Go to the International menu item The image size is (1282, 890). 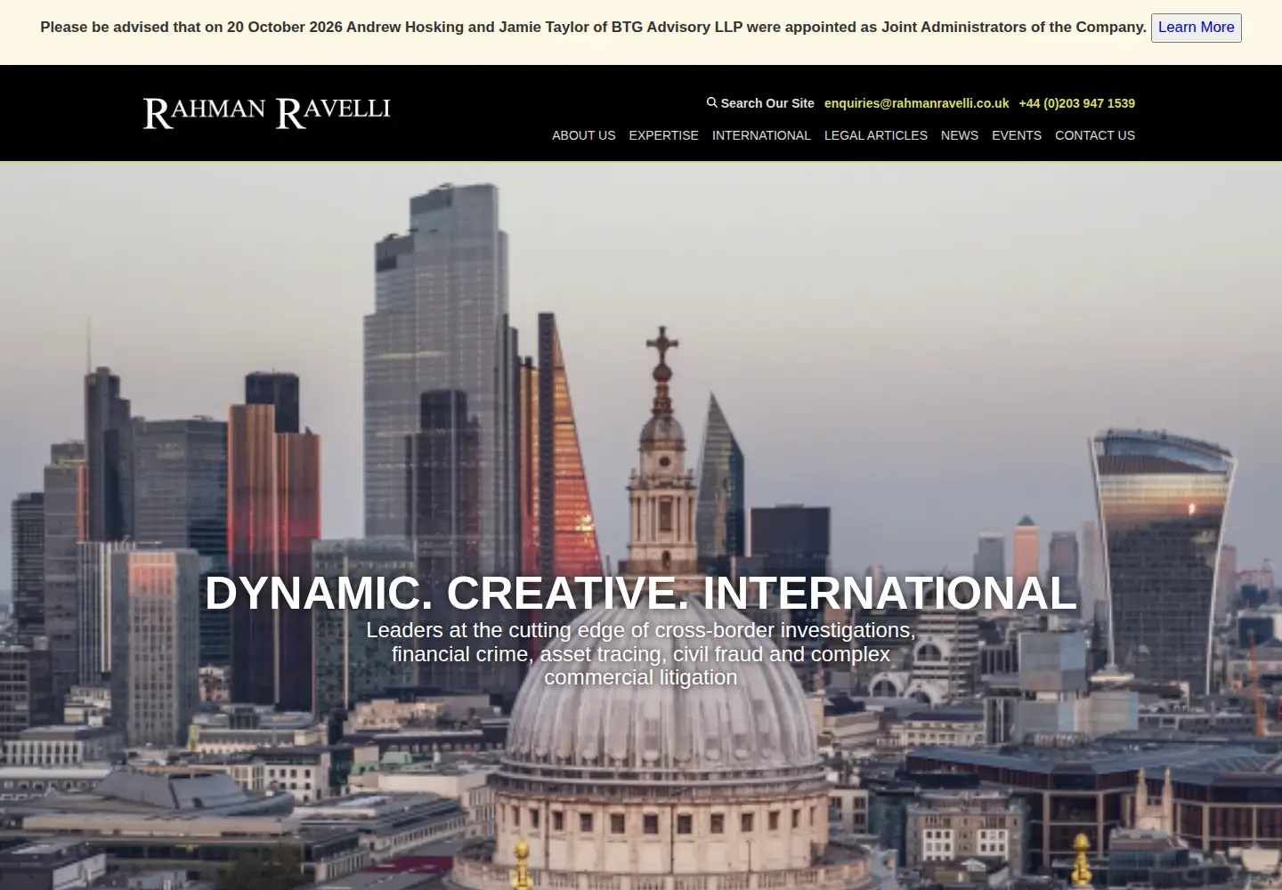click(761, 135)
